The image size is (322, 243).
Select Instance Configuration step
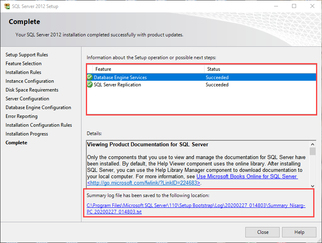[x=30, y=81]
